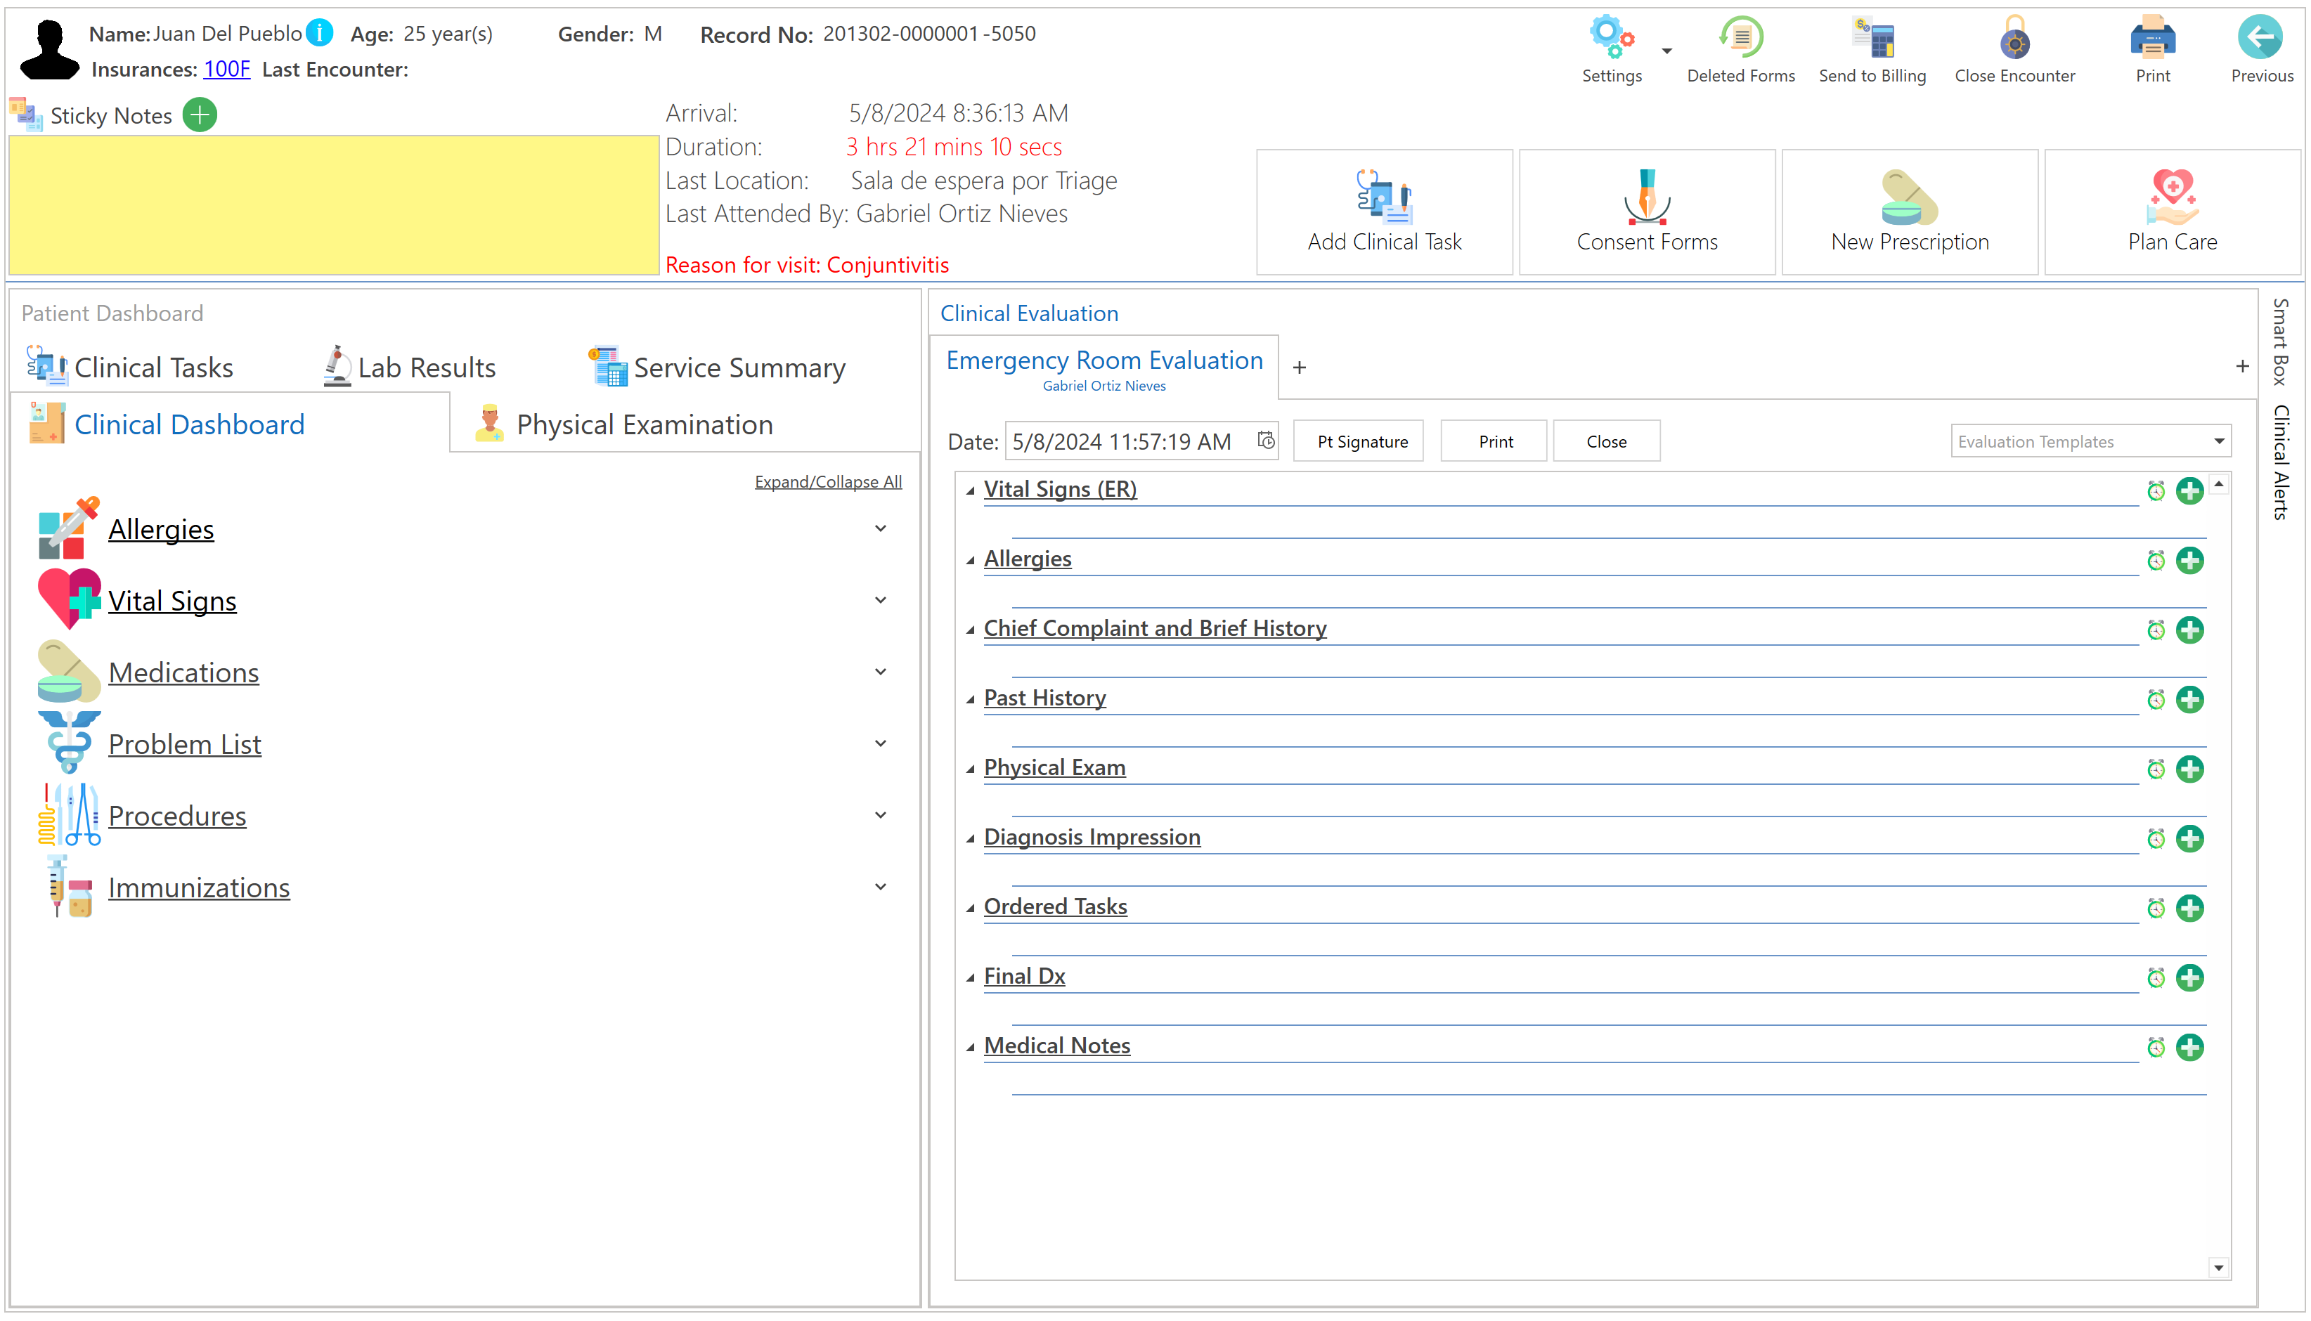Click the 100F insurance link

pyautogui.click(x=226, y=69)
